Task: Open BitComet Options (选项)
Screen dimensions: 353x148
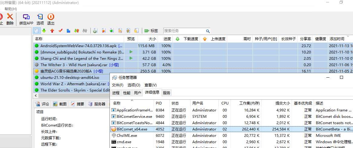Action: click(x=40, y=19)
